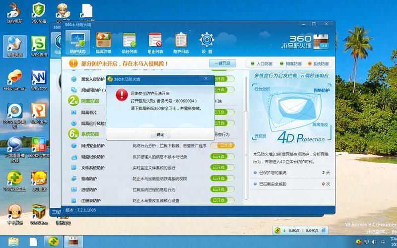Screen dimensions: 397x248
Task: Disable the 注册表防护 switch
Action: (222, 200)
